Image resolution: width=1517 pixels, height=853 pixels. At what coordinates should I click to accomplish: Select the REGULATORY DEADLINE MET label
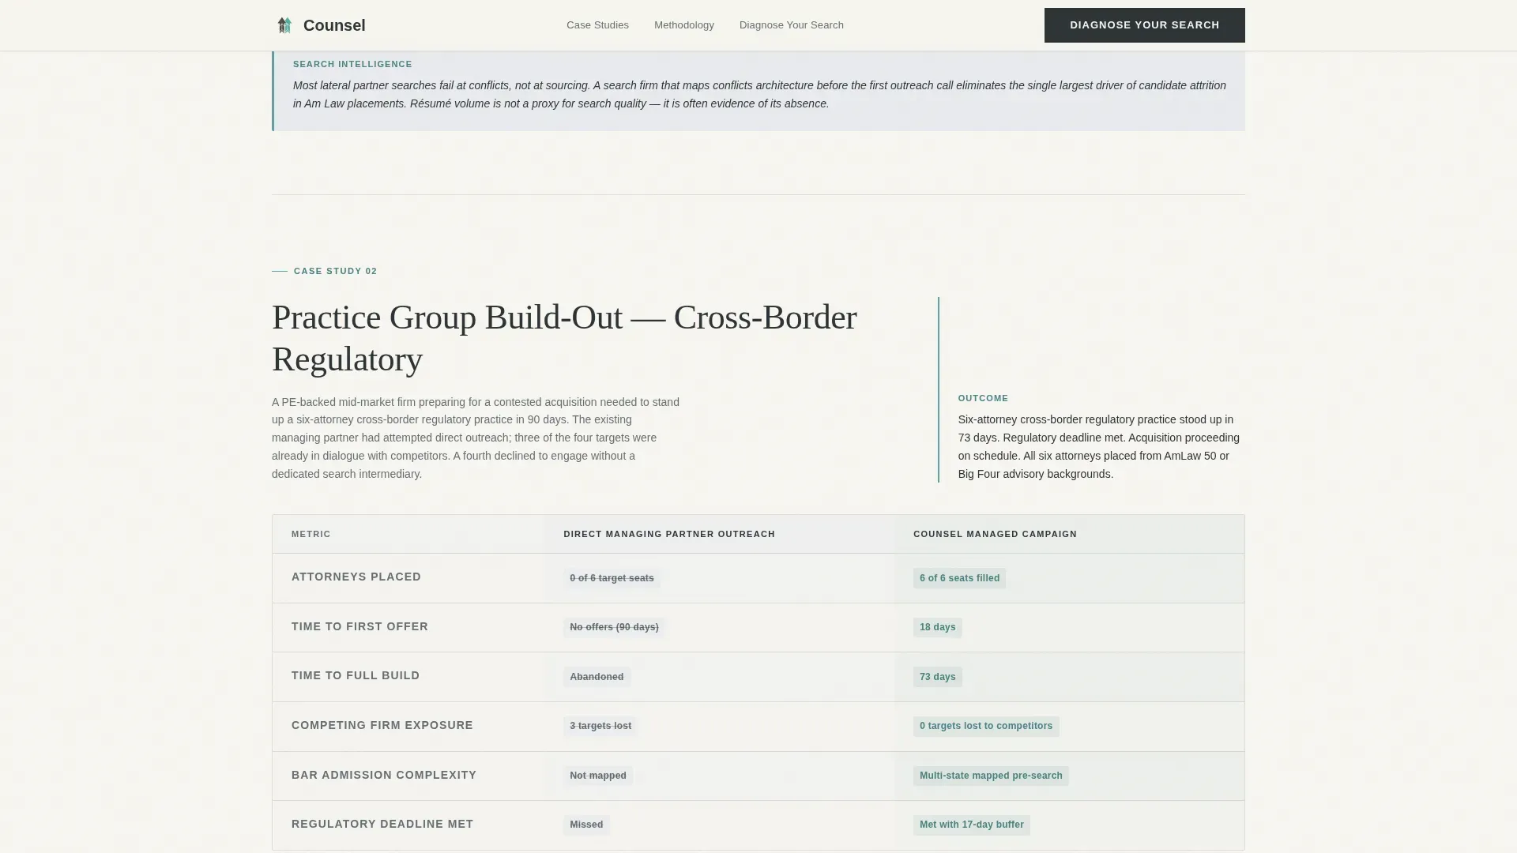click(x=382, y=824)
